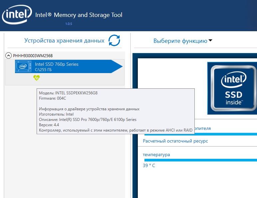This screenshot has width=257, height=198.
Task: Click the model line INTEL SSDPEKKW256G8 in tooltip
Action: [68, 93]
